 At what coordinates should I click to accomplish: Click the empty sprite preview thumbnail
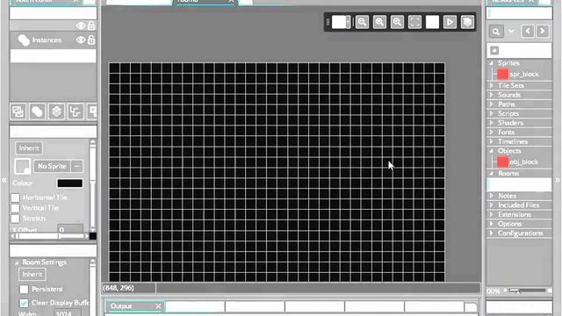pos(22,166)
